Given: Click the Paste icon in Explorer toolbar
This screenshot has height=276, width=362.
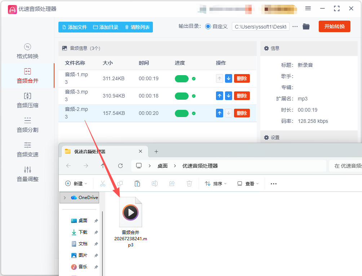Looking at the screenshot, I should pyautogui.click(x=137, y=184).
